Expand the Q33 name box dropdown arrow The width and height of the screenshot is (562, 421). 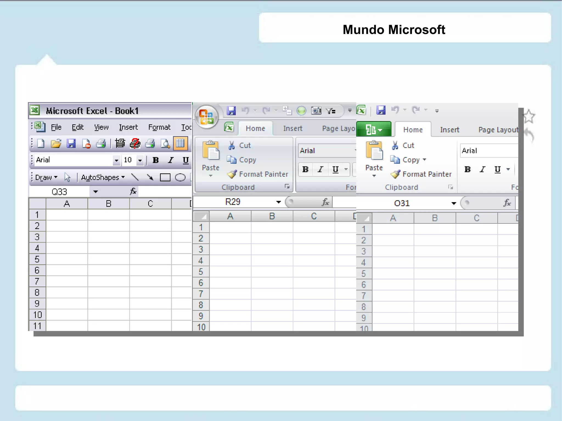coord(95,191)
